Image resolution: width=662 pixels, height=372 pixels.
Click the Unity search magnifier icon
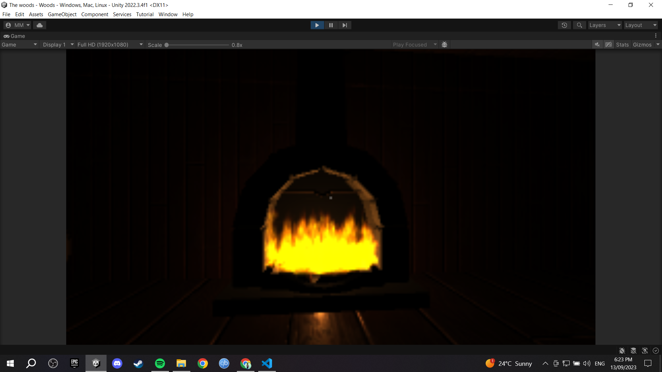point(579,25)
